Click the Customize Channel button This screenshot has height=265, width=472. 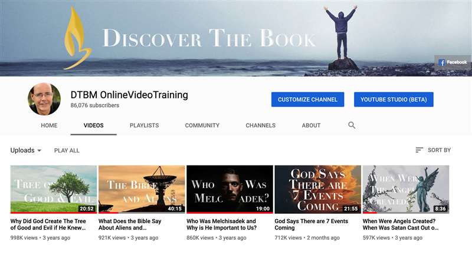coord(307,100)
